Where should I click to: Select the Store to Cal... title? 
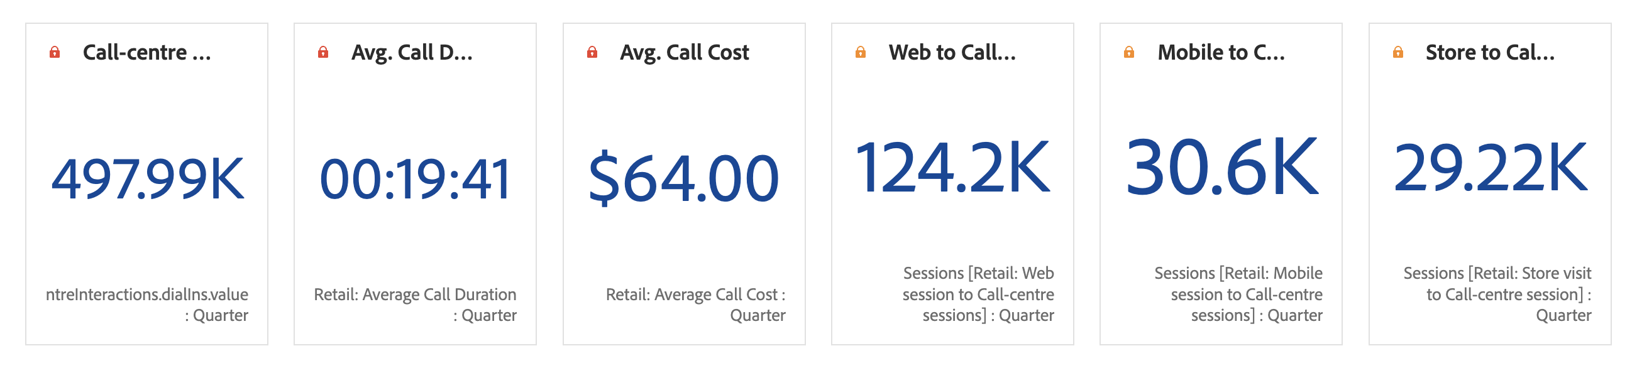point(1489,52)
